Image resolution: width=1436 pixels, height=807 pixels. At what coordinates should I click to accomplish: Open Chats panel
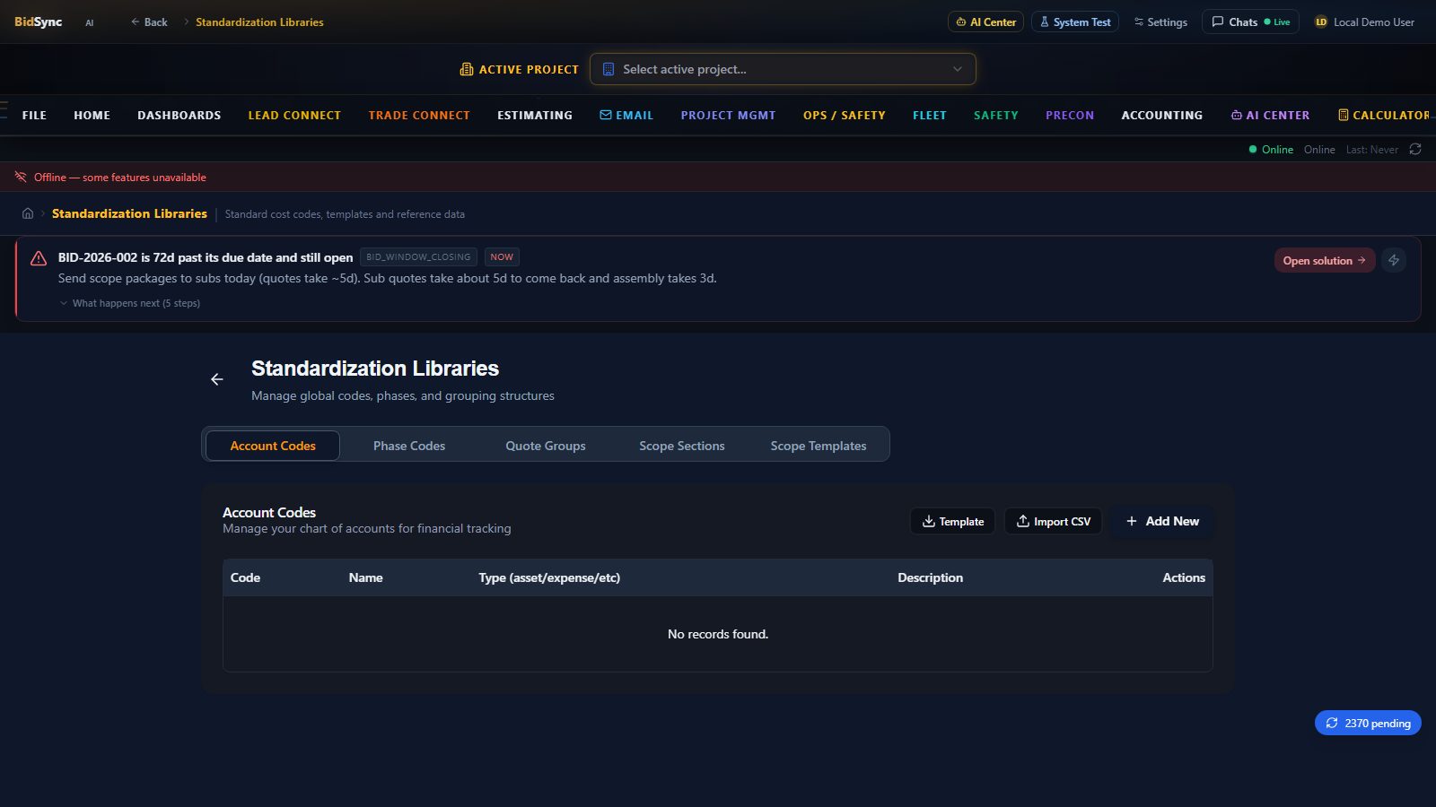[1250, 22]
